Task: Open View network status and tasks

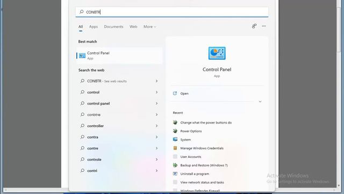Action: [202, 182]
